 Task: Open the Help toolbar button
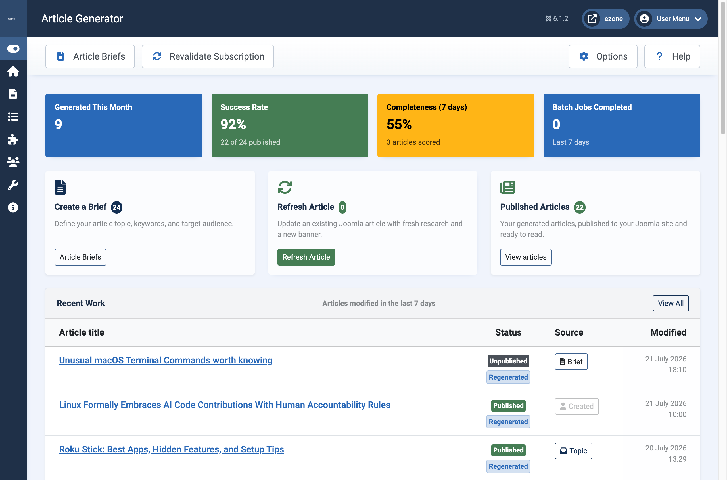click(x=672, y=56)
